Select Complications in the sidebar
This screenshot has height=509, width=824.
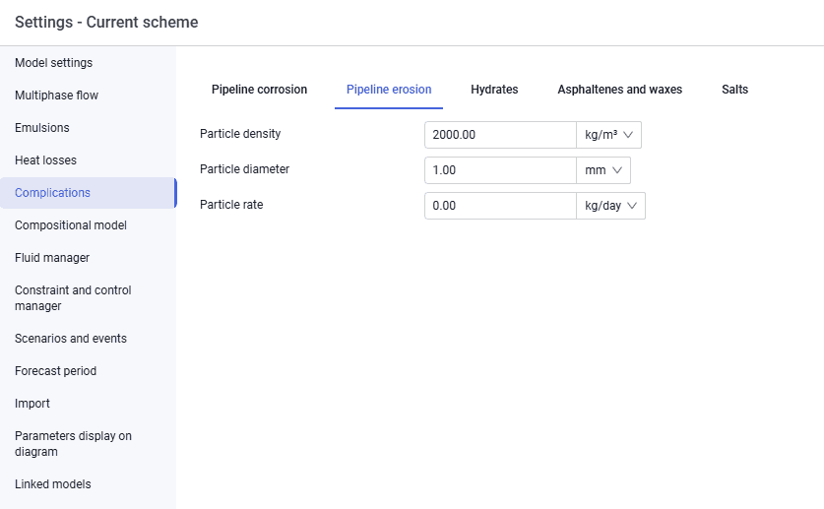point(89,193)
